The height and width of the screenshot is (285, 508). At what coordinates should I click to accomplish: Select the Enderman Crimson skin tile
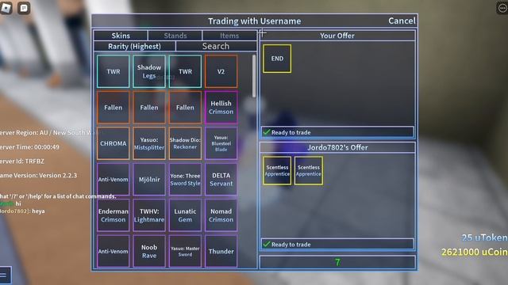113,215
